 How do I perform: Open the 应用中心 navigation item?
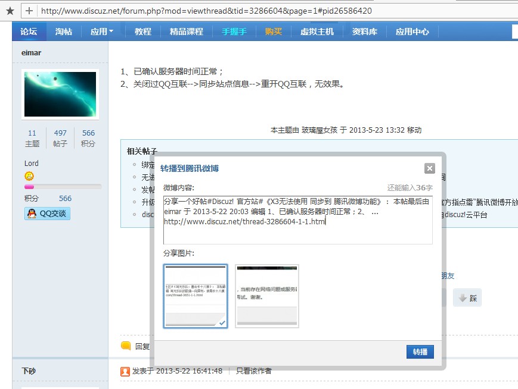[412, 32]
